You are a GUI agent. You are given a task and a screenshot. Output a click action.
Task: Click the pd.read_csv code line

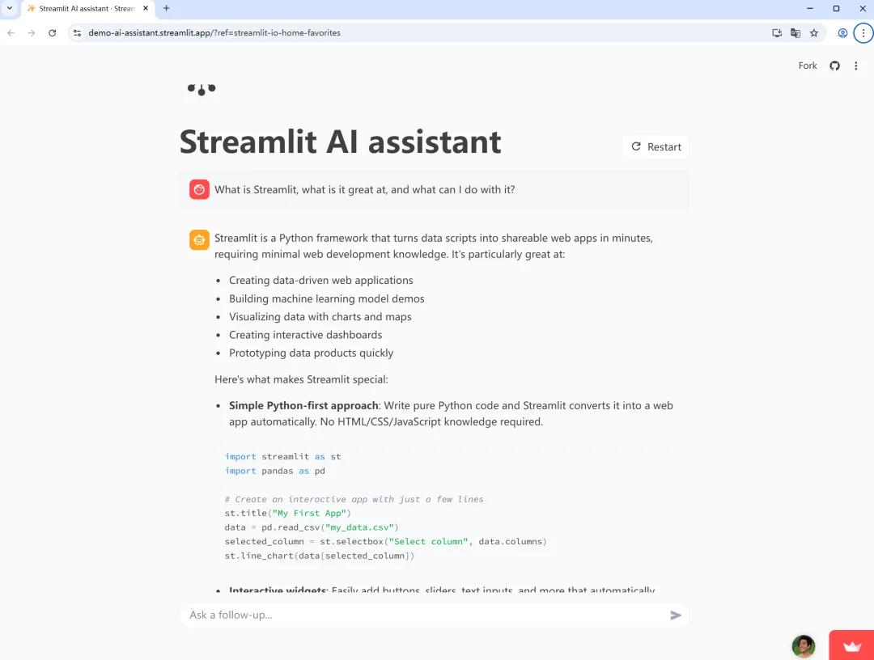coord(312,527)
